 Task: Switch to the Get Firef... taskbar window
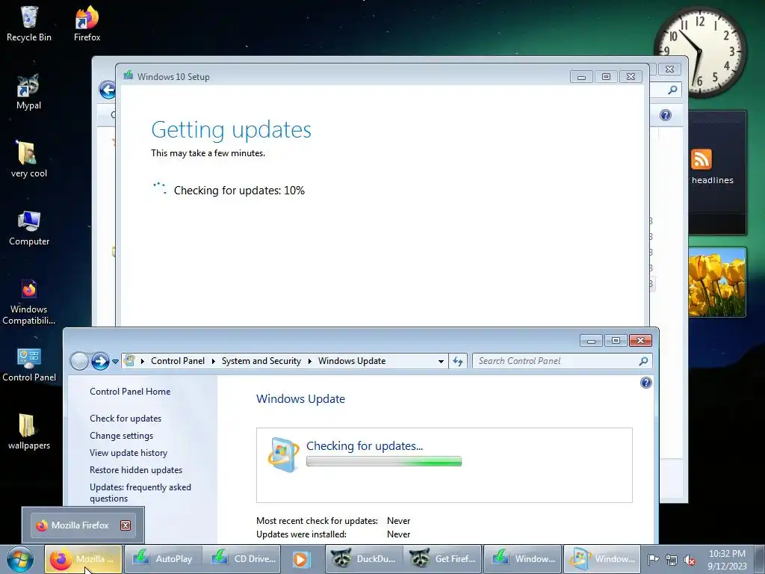point(442,559)
